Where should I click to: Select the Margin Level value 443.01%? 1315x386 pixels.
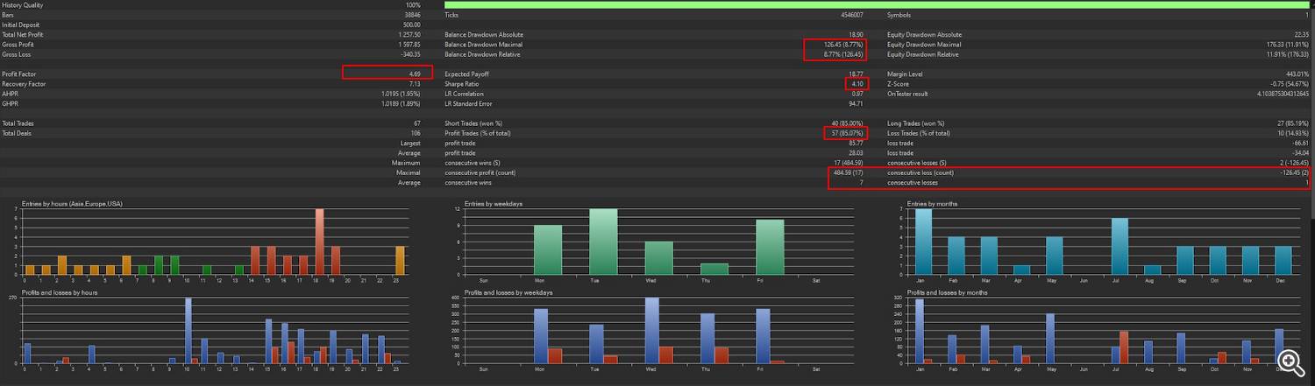point(1297,74)
